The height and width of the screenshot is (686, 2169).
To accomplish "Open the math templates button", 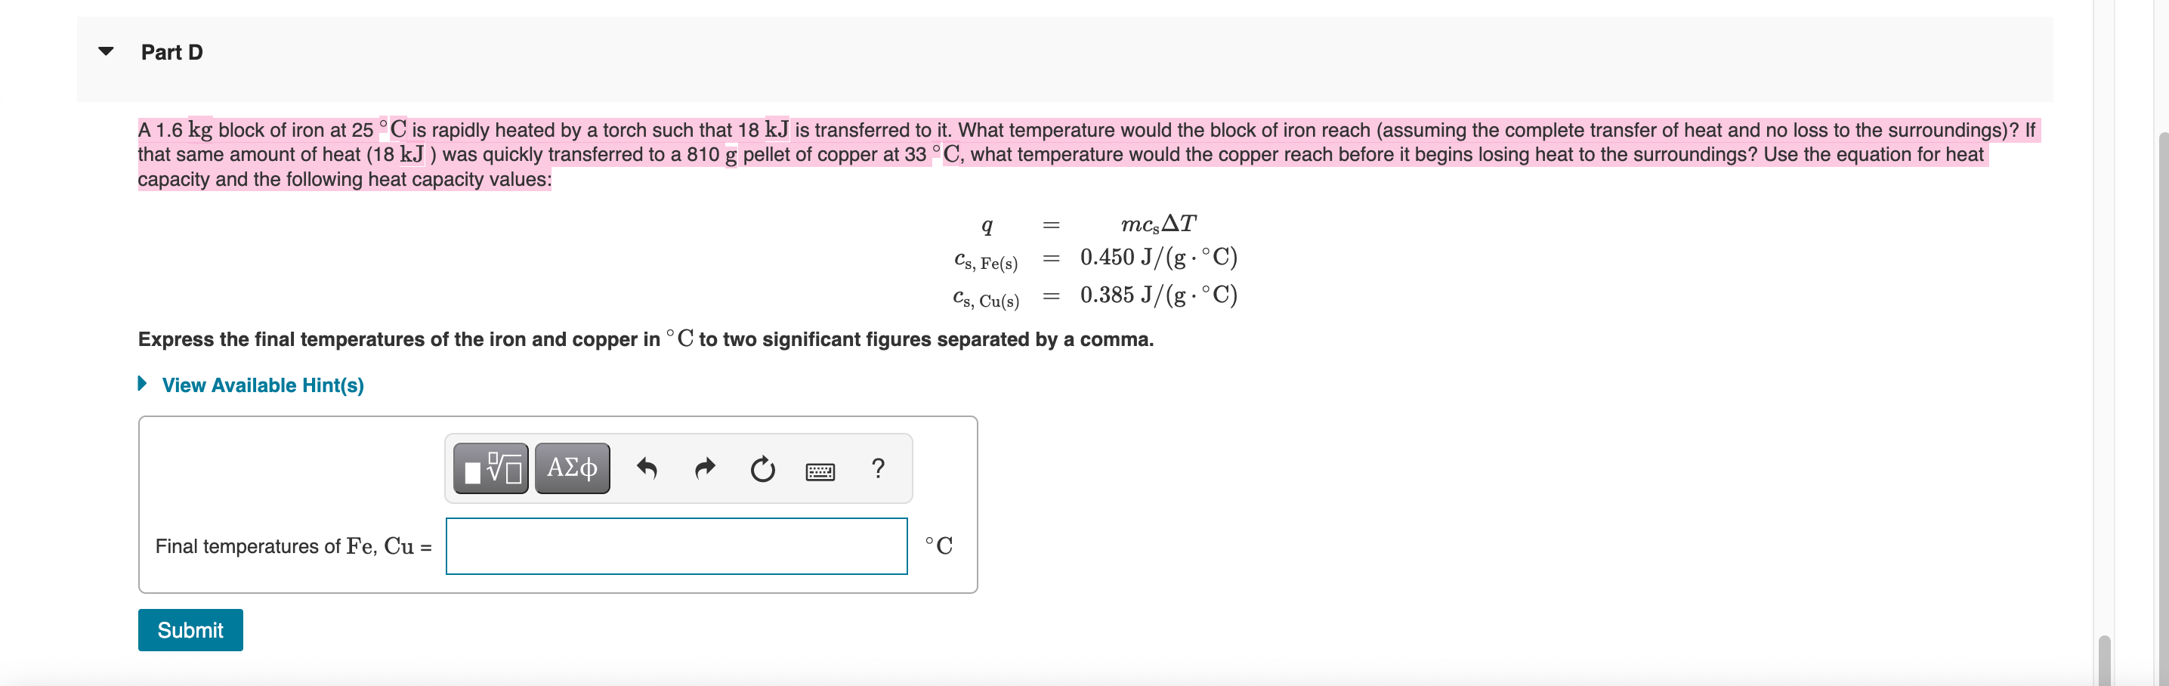I will pyautogui.click(x=491, y=468).
